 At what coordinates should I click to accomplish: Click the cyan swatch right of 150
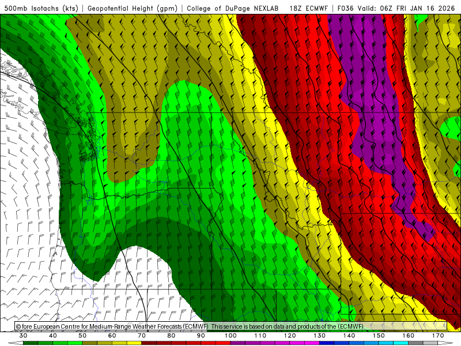click(386, 343)
